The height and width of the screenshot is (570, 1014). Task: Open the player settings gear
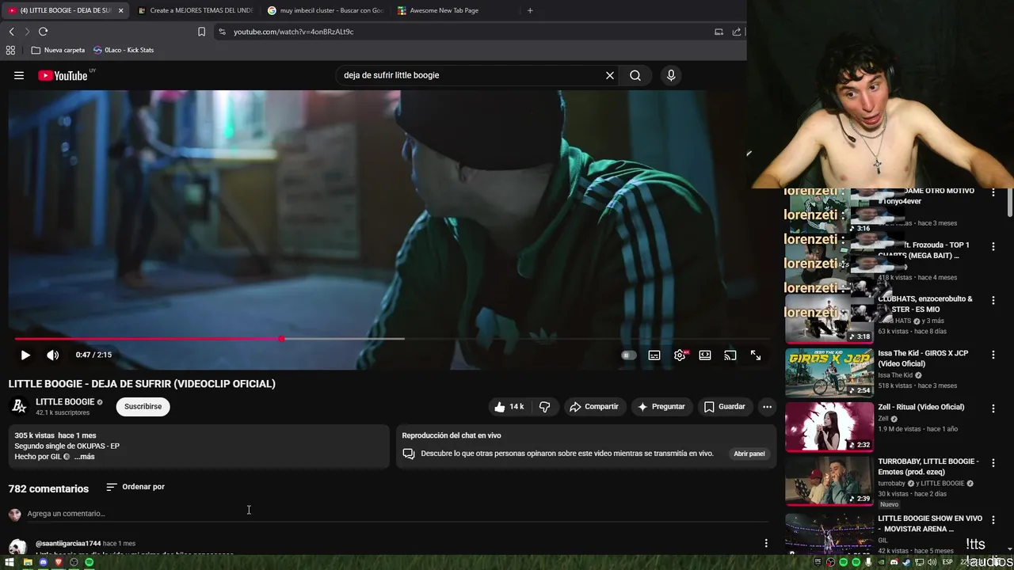click(680, 355)
